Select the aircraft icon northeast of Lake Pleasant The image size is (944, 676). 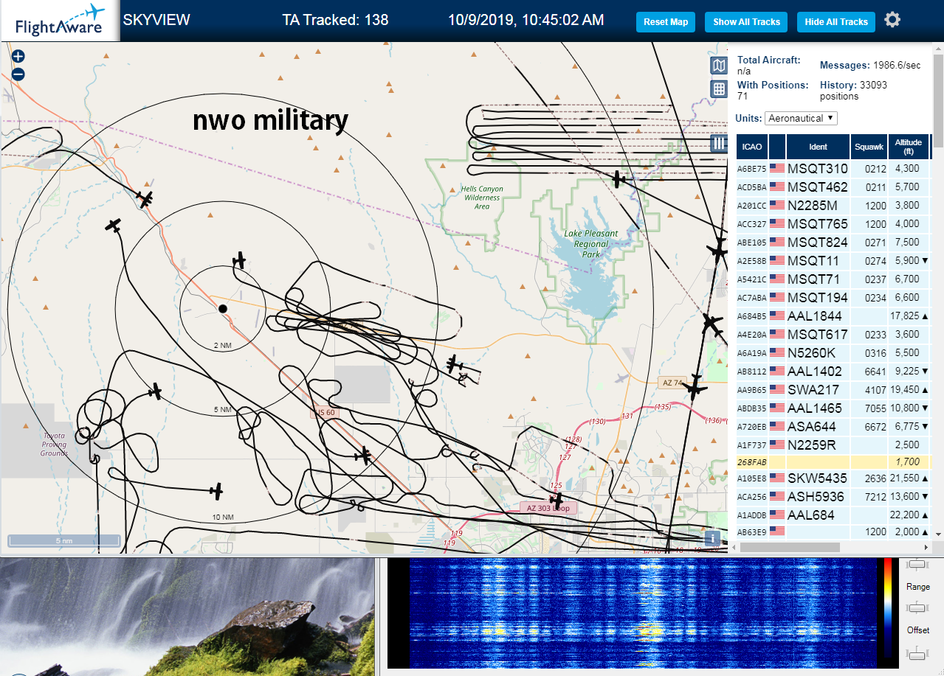[x=619, y=178]
